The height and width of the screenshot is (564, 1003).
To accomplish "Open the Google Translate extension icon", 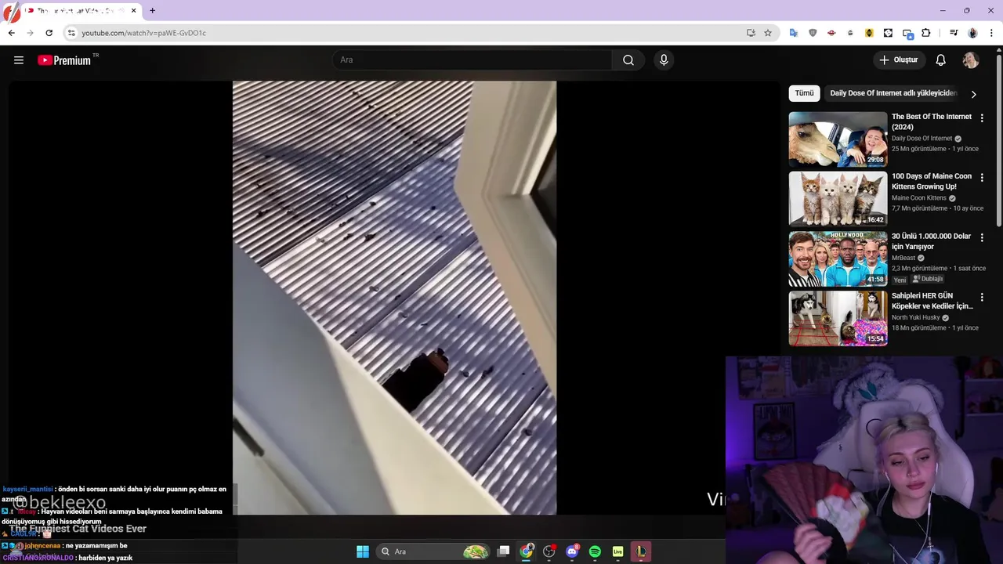I will [x=794, y=33].
